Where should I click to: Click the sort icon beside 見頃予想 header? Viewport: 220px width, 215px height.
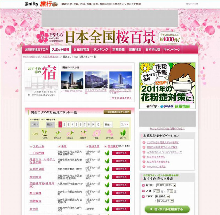(x=87, y=146)
